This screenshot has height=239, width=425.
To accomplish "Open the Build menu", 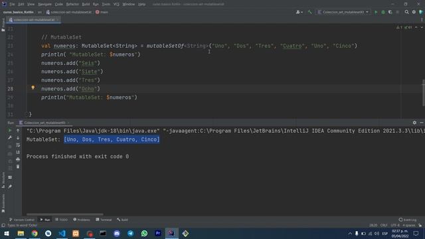I will pyautogui.click(x=86, y=4).
